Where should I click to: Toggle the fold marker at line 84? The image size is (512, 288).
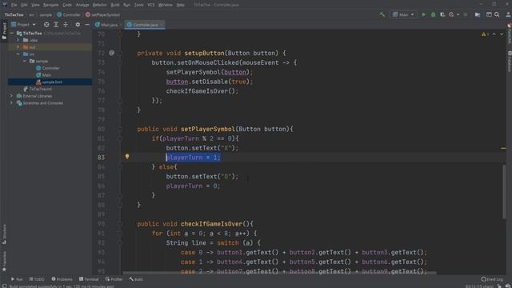120,167
